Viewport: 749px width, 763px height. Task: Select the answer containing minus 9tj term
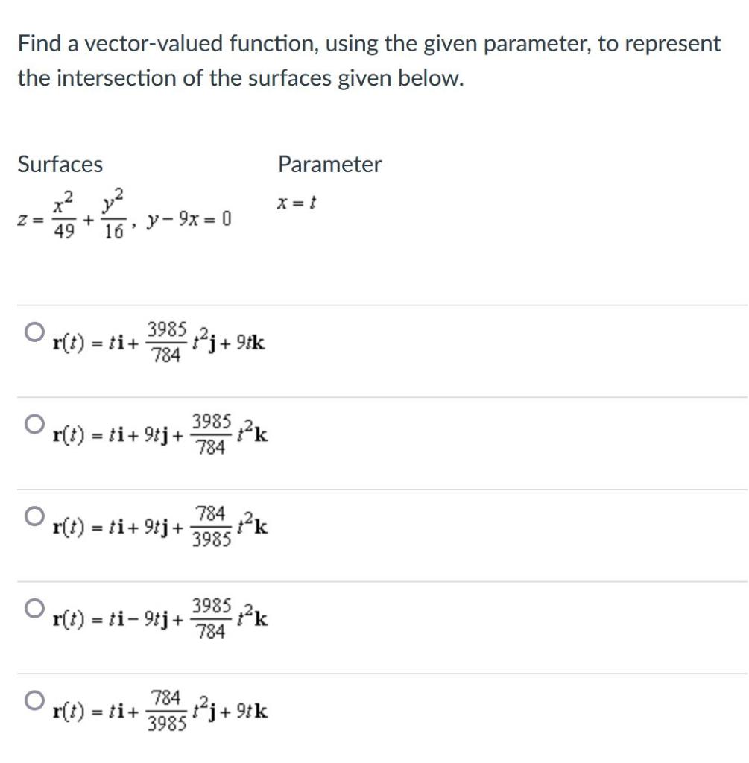pyautogui.click(x=33, y=607)
